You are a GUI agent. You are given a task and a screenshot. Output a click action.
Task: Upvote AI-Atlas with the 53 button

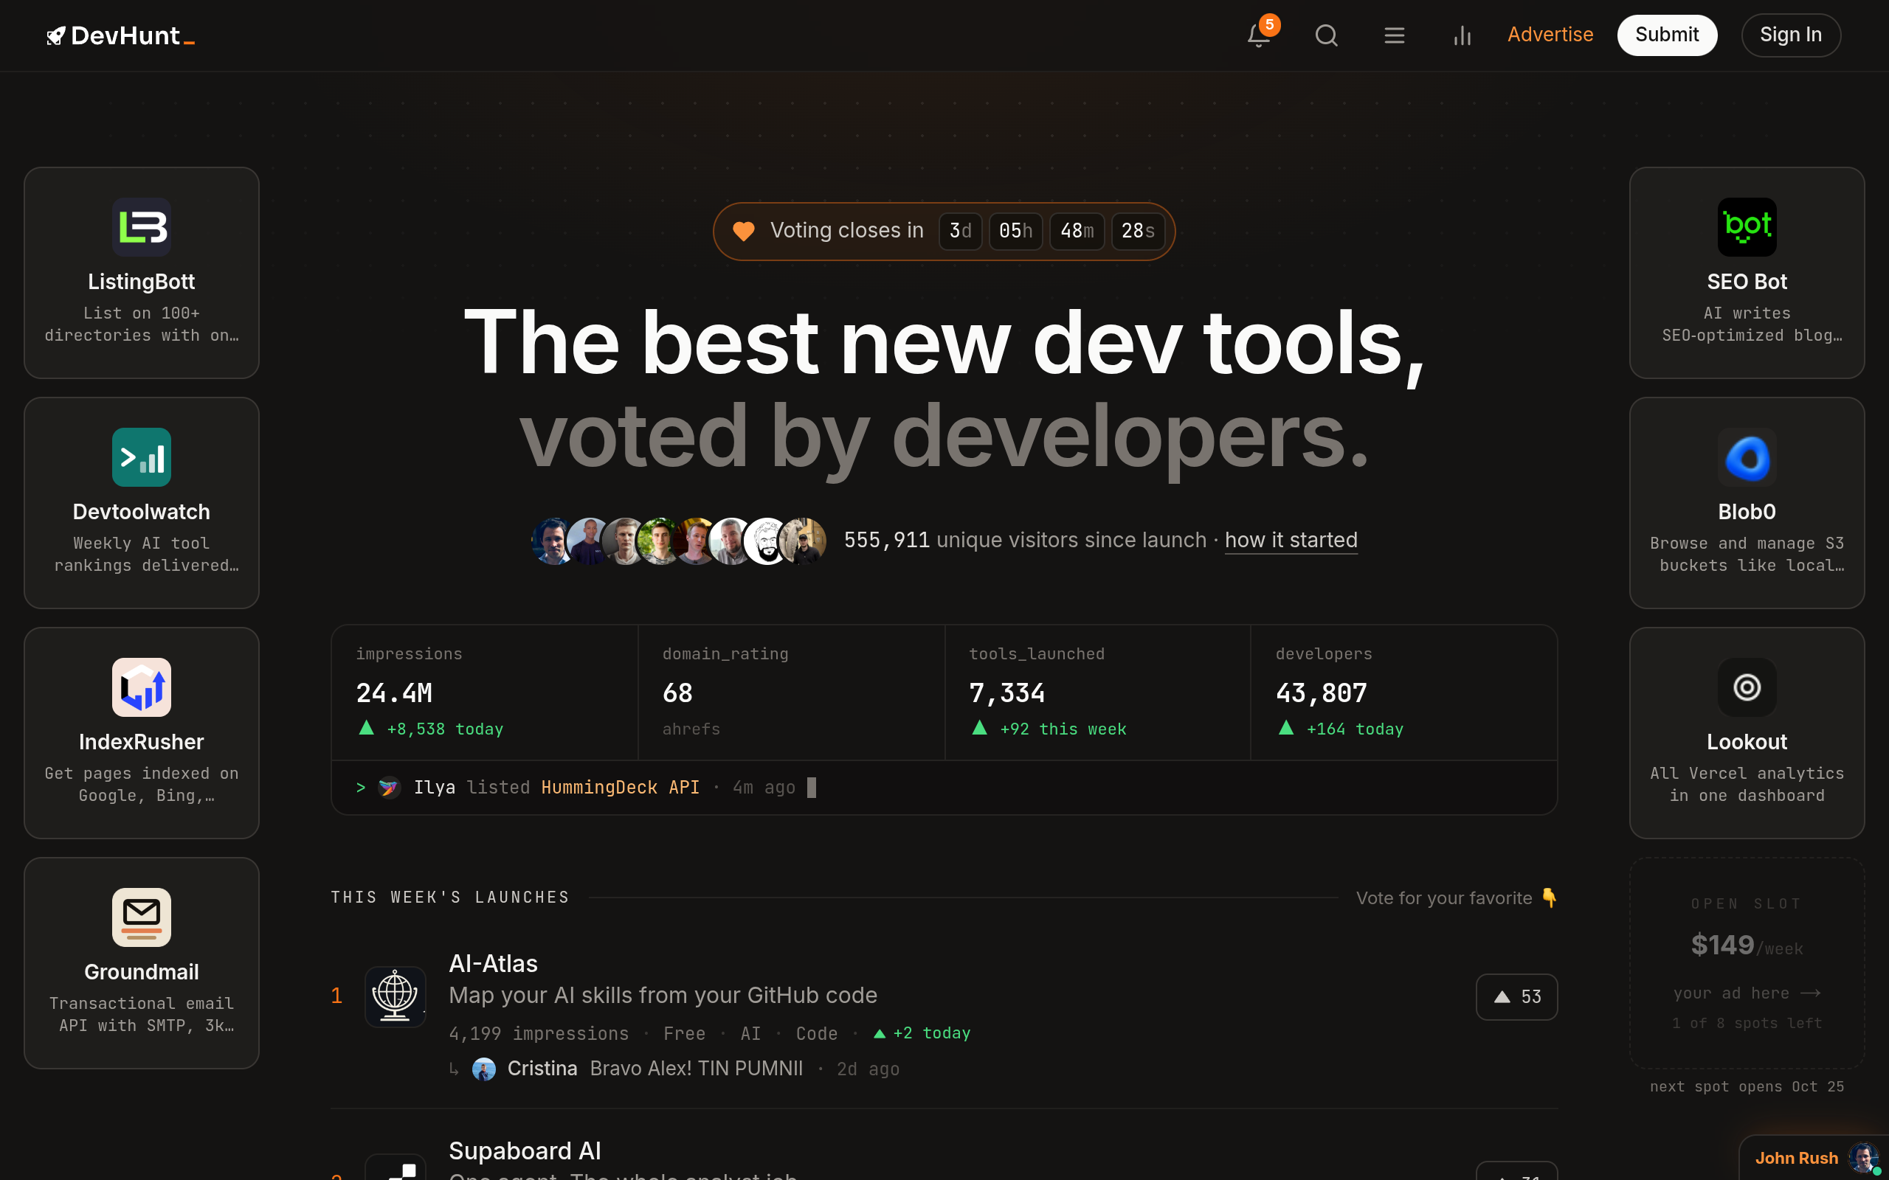(x=1516, y=996)
